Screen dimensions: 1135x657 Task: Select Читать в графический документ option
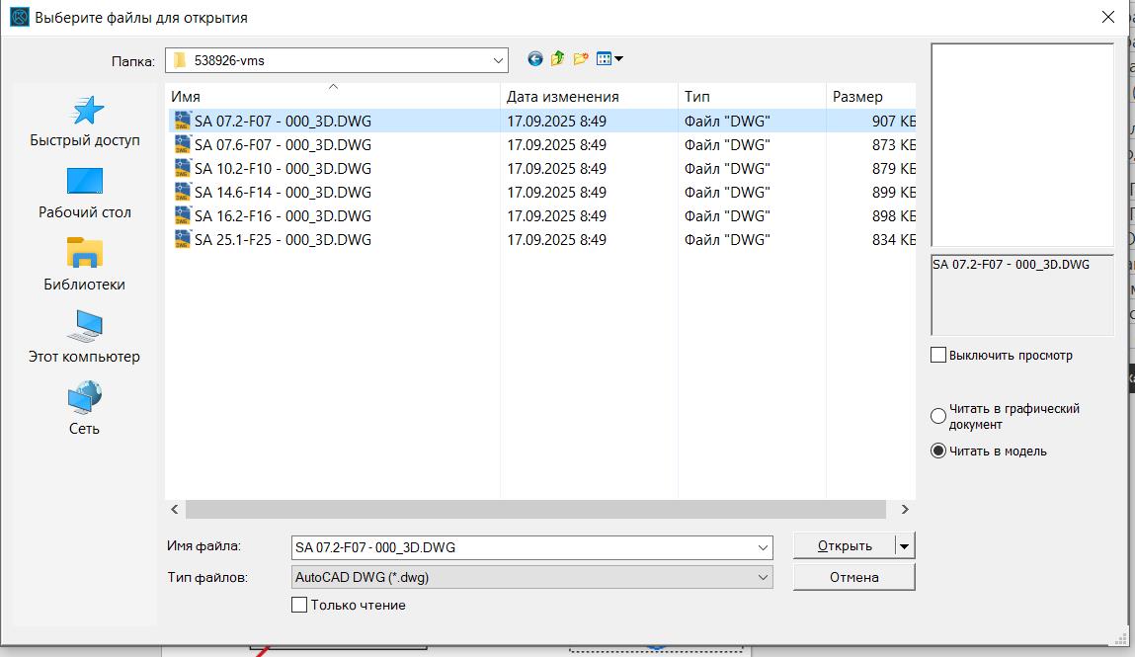938,417
